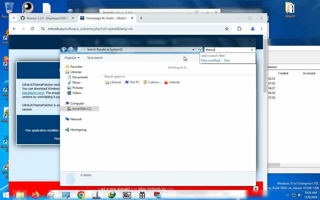
Task: Add the 'Size:' search filter
Action: tap(227, 60)
